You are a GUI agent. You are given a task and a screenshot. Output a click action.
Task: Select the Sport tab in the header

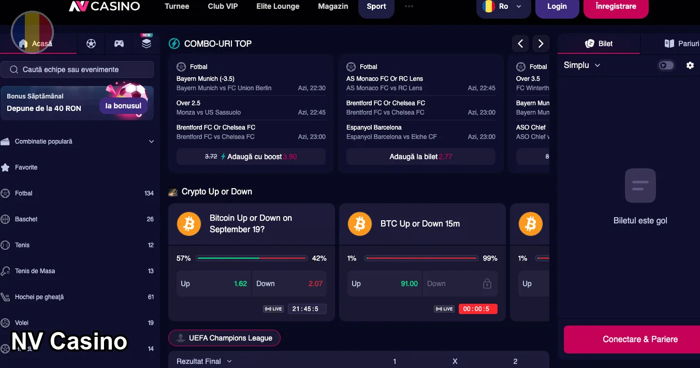coord(376,7)
